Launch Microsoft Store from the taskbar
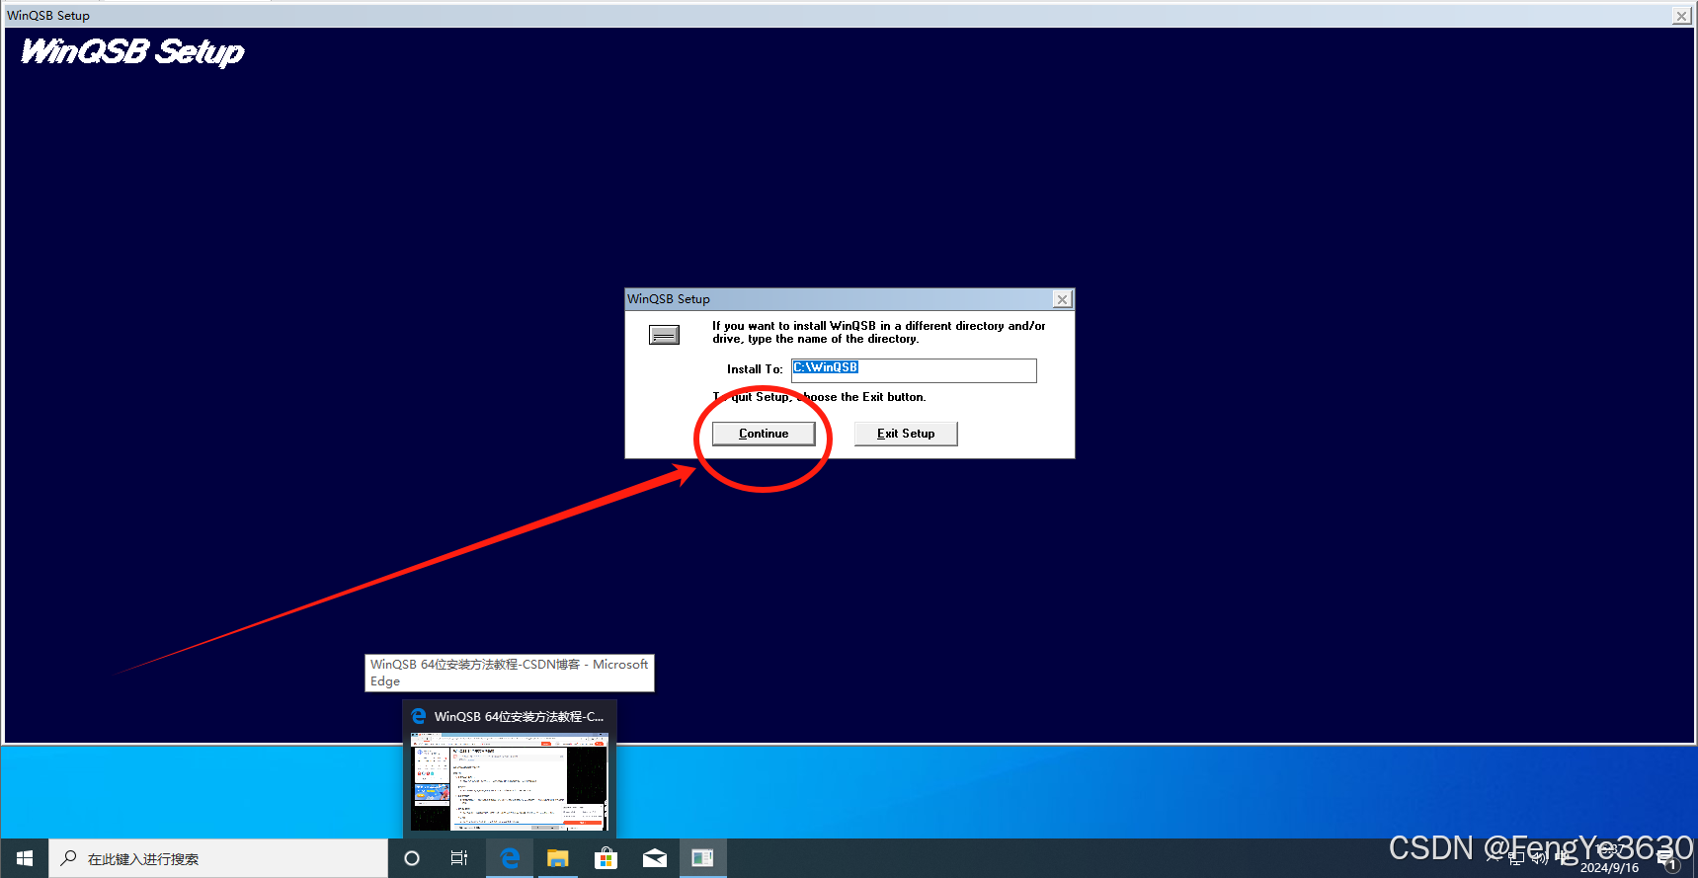Screen dimensions: 1698x878 (606, 858)
